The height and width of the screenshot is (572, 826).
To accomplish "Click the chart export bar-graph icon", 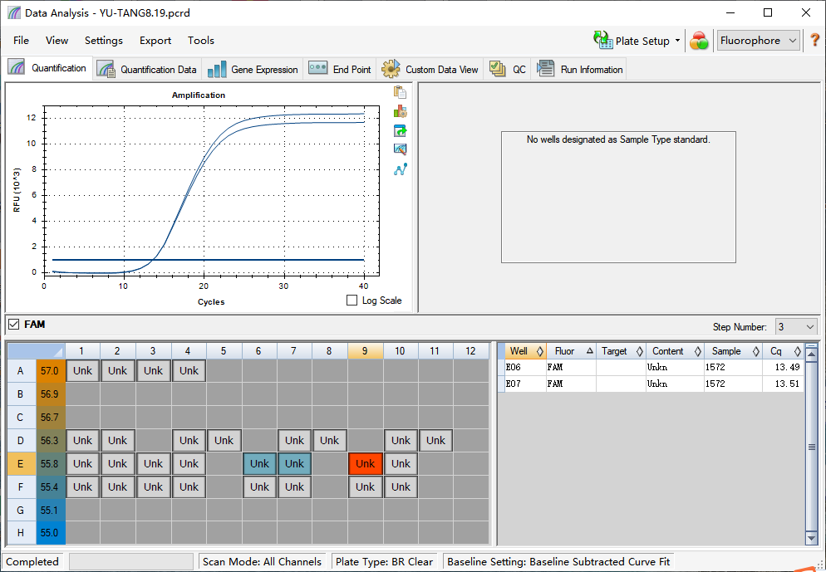I will (400, 111).
